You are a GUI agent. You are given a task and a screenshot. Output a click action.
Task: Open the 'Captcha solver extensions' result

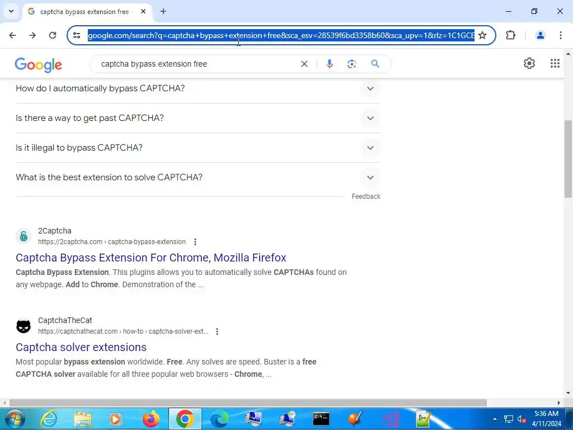81,347
